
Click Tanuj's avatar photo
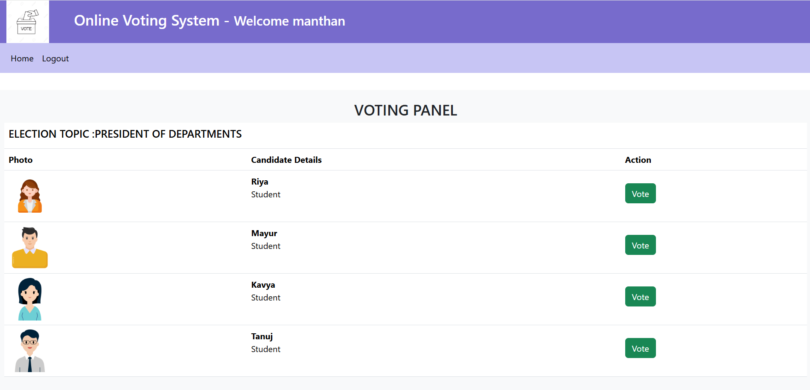(30, 351)
